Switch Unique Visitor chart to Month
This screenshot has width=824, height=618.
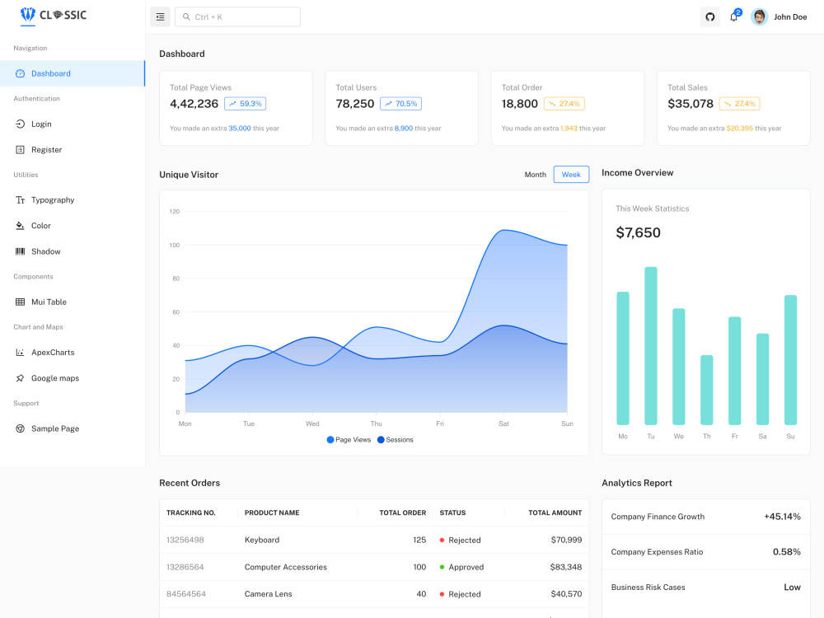pos(535,175)
